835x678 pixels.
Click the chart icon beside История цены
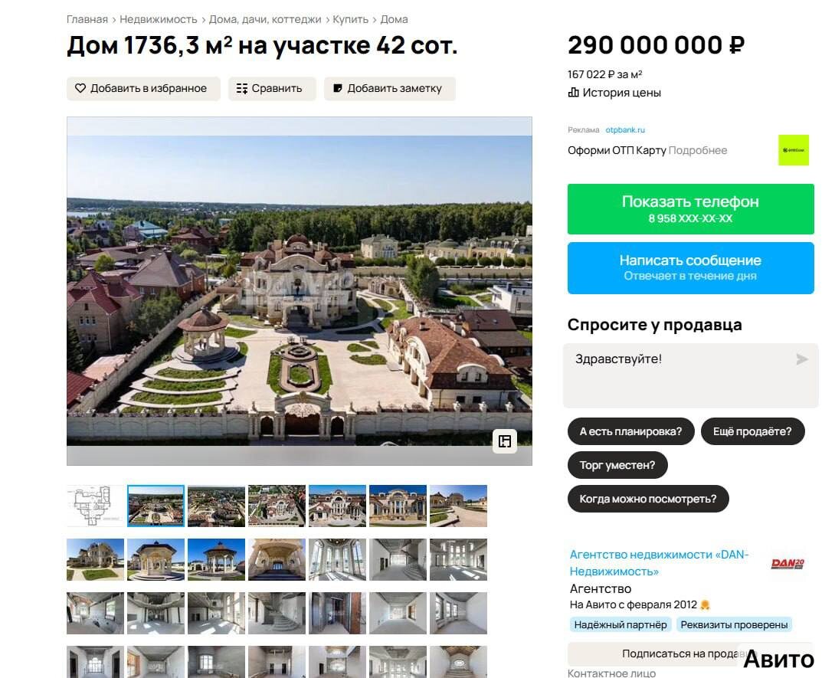574,93
